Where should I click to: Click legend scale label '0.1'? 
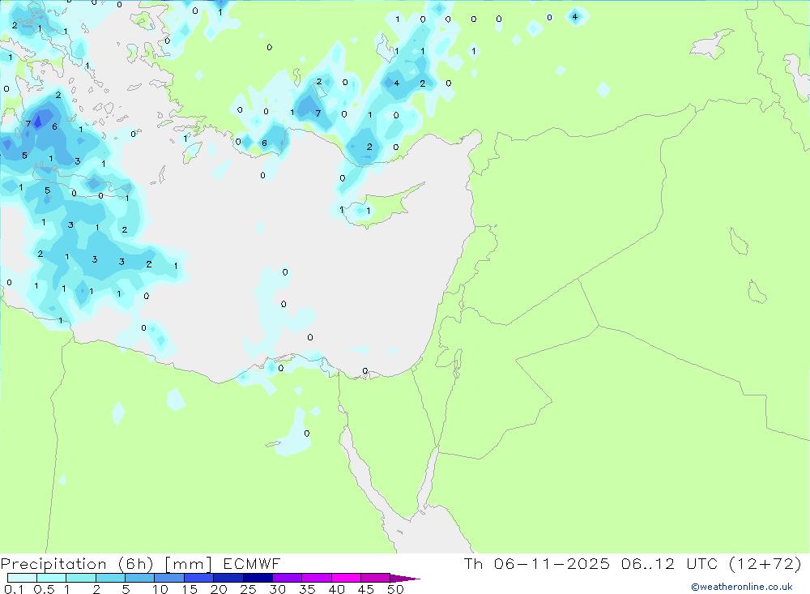click(14, 589)
